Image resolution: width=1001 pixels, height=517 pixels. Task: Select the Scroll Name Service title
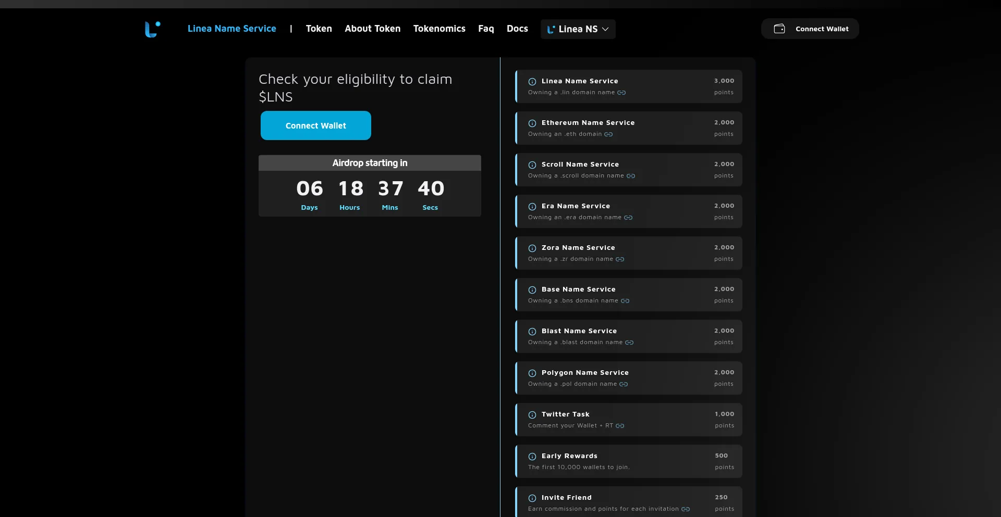pyautogui.click(x=580, y=165)
